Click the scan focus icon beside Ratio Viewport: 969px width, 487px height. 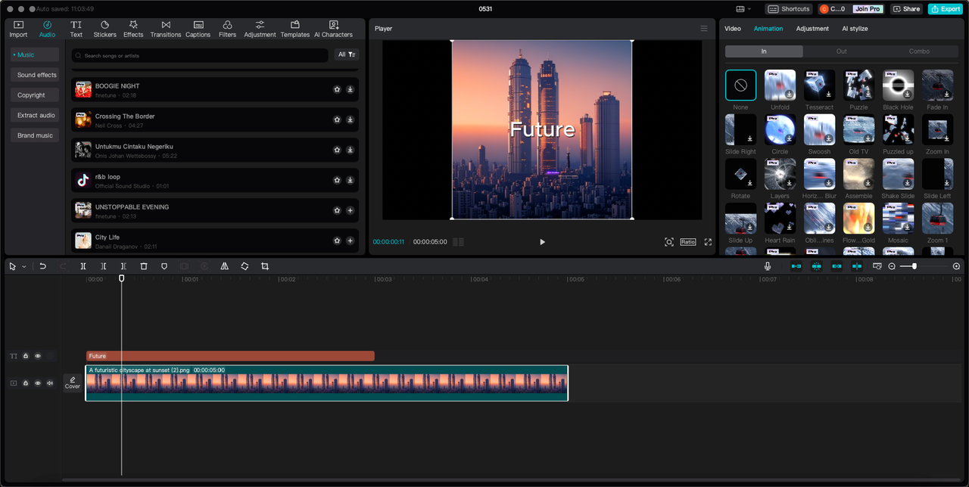click(669, 242)
